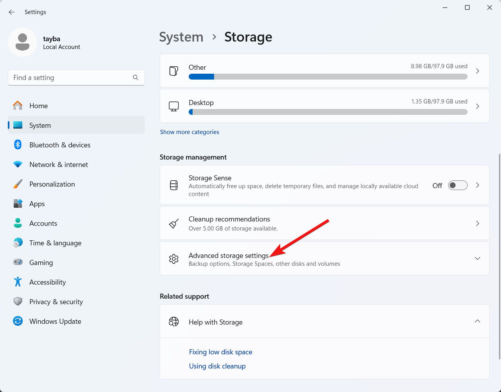Collapse the Help with Storage section
Viewport: 501px width, 392px height.
[477, 321]
